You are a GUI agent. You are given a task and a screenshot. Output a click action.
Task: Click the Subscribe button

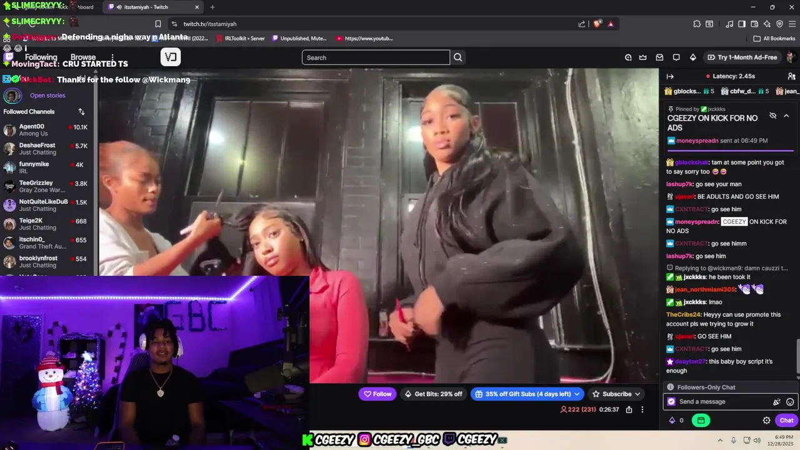(617, 394)
